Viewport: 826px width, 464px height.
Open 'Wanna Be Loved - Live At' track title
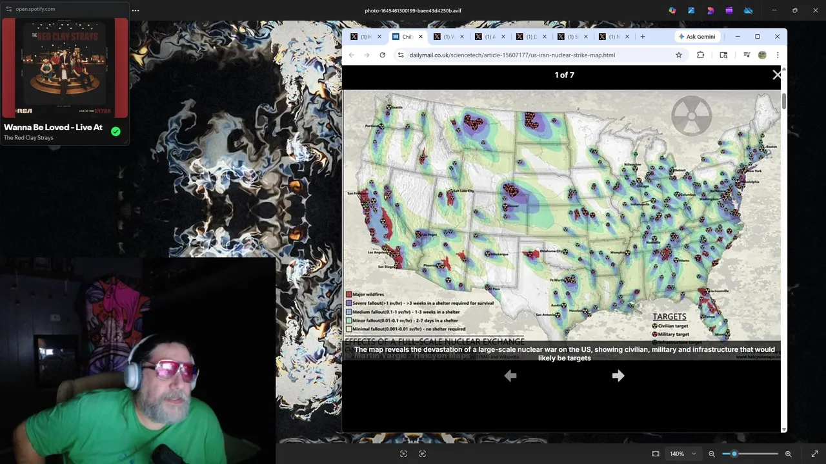pyautogui.click(x=53, y=128)
